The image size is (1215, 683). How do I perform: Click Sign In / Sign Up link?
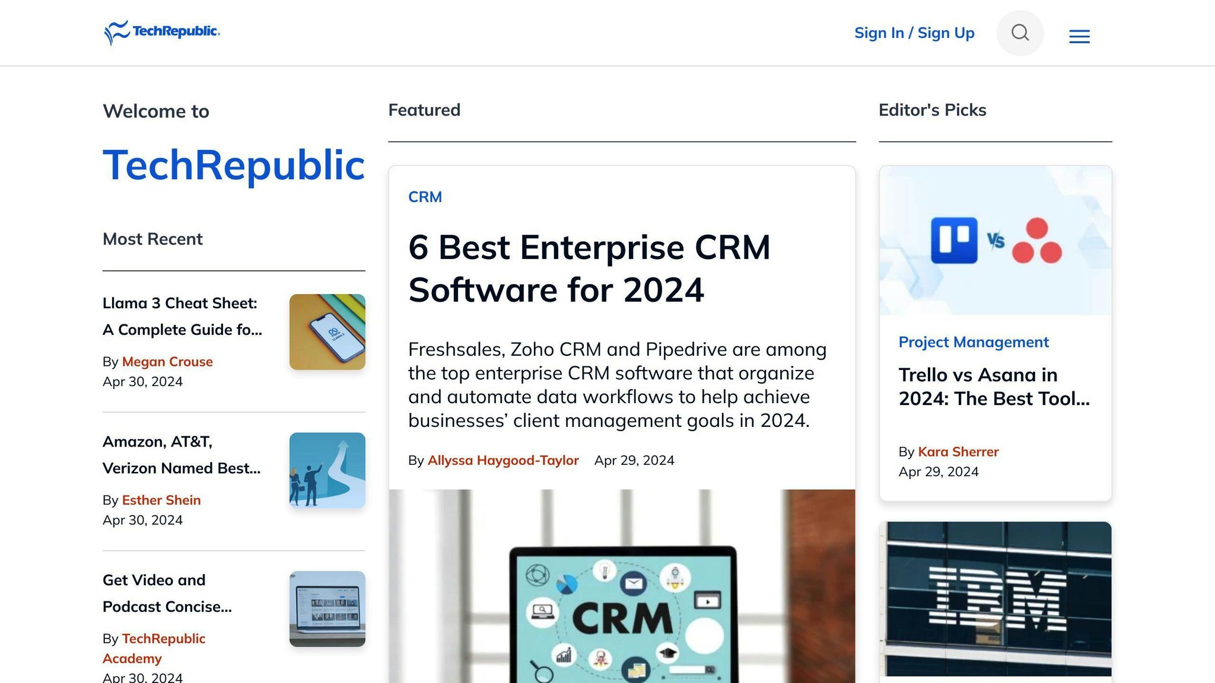pos(914,33)
